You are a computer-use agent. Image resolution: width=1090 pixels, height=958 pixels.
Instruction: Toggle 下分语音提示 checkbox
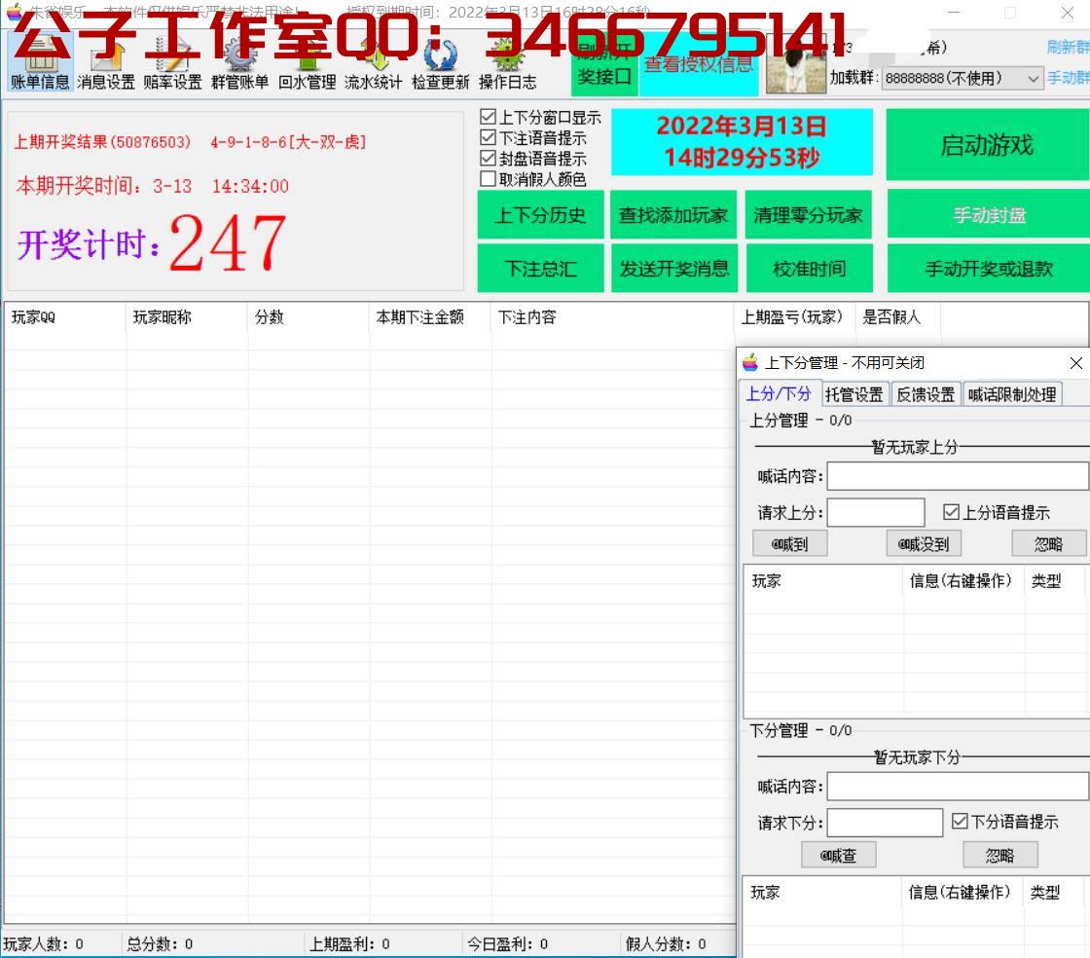(960, 821)
